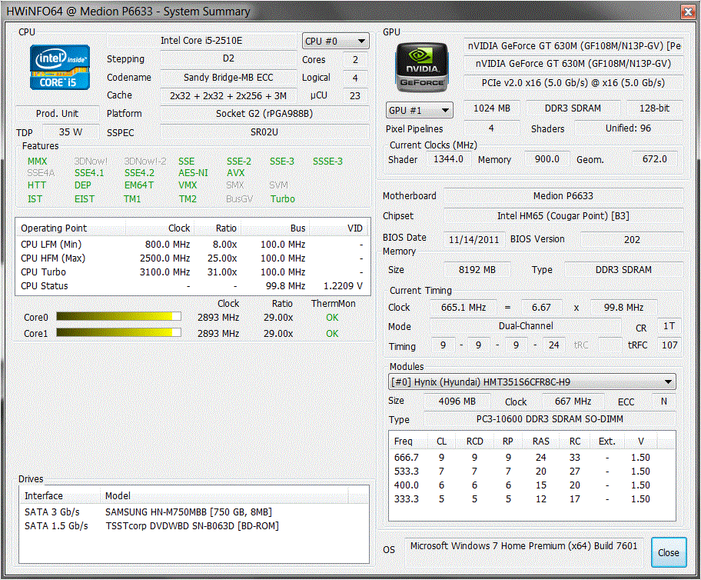The width and height of the screenshot is (701, 580).
Task: Click the Prod. Unit label
Action: click(x=57, y=114)
